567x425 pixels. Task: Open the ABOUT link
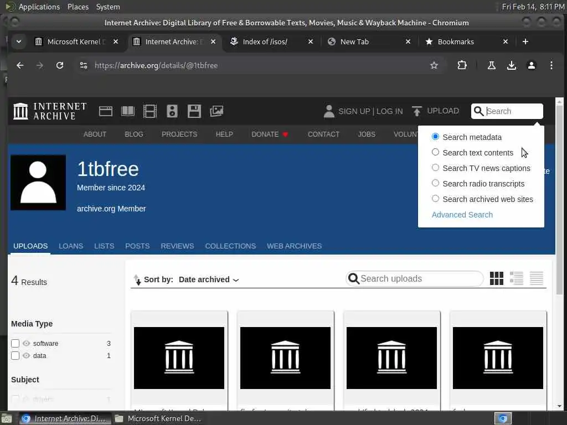pos(95,134)
